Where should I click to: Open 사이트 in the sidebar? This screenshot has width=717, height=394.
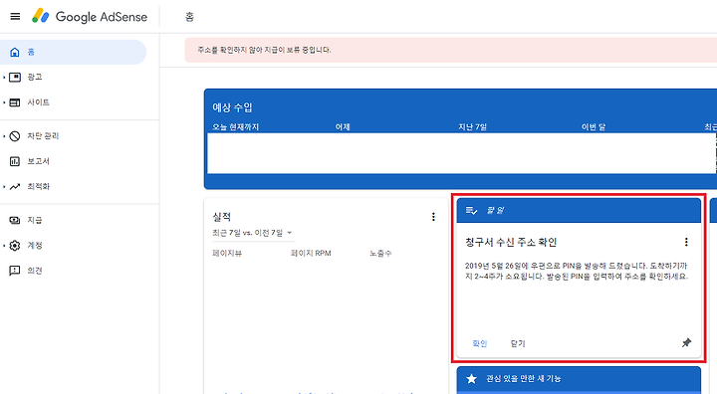pyautogui.click(x=39, y=102)
